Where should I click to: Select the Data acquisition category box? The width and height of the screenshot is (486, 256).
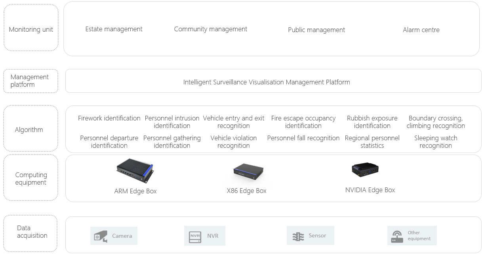point(30,233)
